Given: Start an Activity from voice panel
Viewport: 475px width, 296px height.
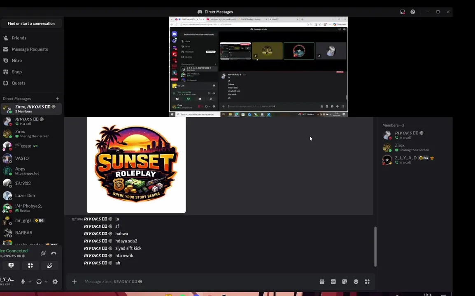Looking at the screenshot, I should pyautogui.click(x=30, y=266).
